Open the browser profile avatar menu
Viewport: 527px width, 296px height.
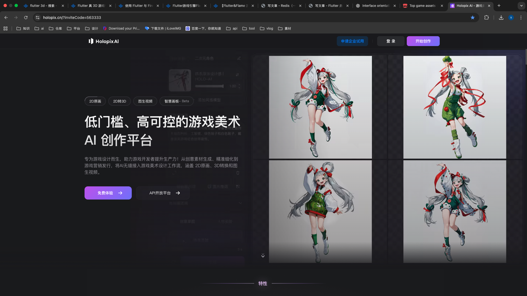click(x=511, y=17)
